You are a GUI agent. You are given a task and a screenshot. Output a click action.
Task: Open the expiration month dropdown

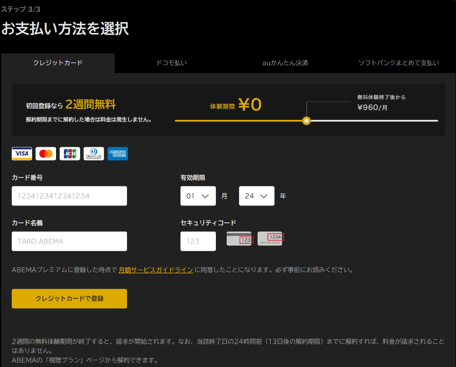(x=198, y=196)
